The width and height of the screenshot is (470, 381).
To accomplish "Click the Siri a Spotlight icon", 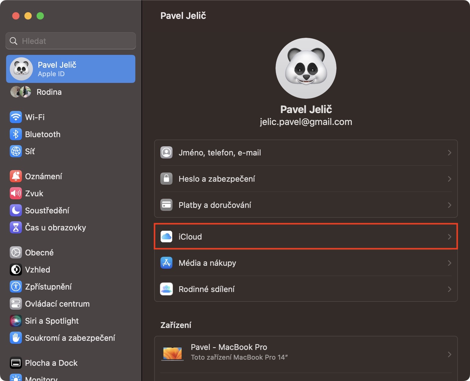I will coord(16,321).
